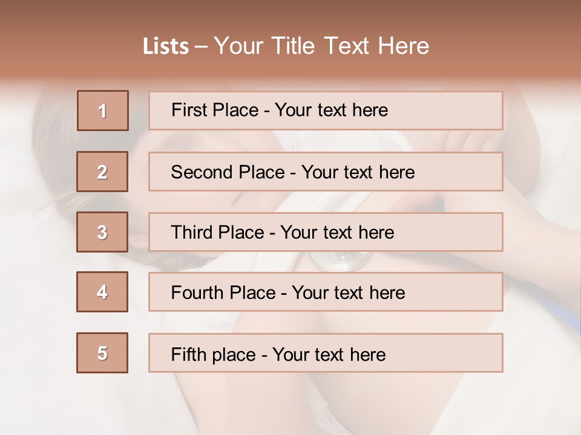Click the number 5 square
581x435 pixels.
pos(102,353)
